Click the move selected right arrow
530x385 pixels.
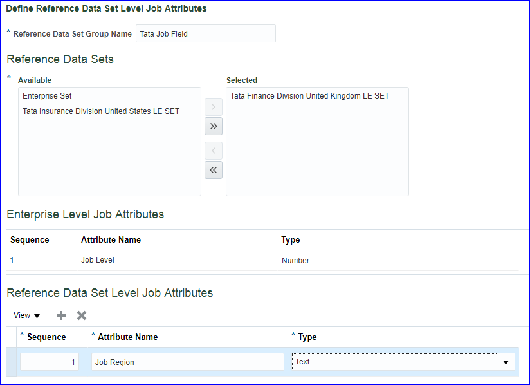pos(214,106)
